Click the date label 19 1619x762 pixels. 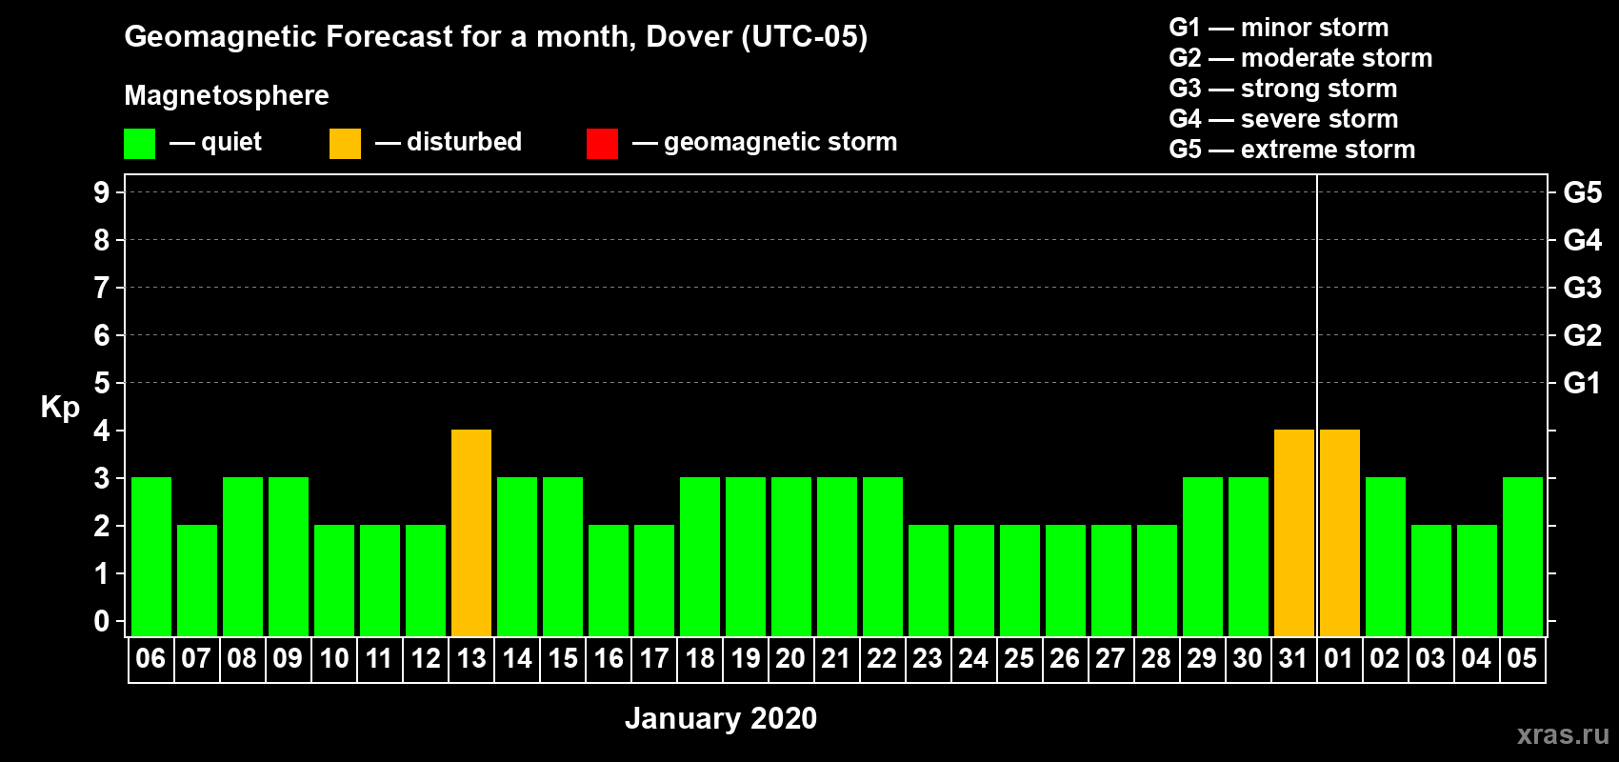pyautogui.click(x=745, y=658)
